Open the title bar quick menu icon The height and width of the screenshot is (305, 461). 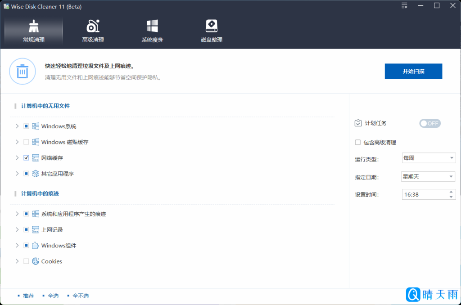coord(404,6)
